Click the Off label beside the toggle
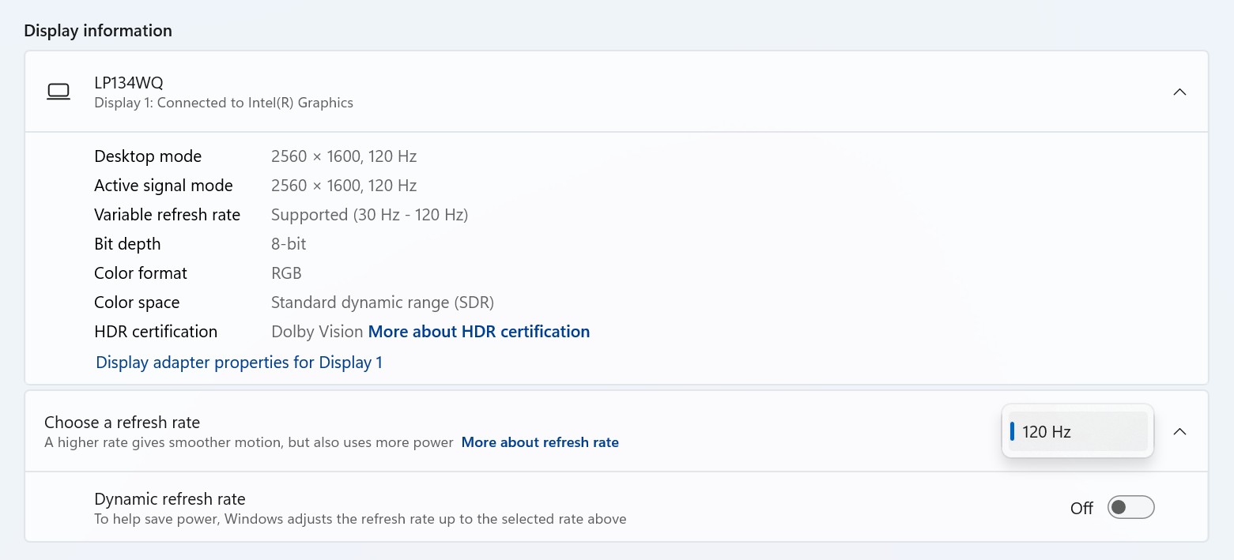The height and width of the screenshot is (560, 1234). coord(1081,509)
